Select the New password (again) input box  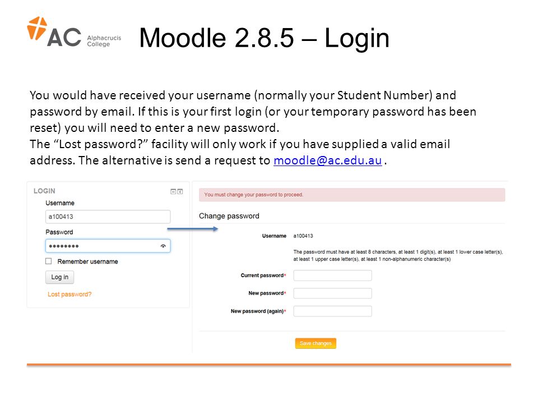[x=332, y=311]
